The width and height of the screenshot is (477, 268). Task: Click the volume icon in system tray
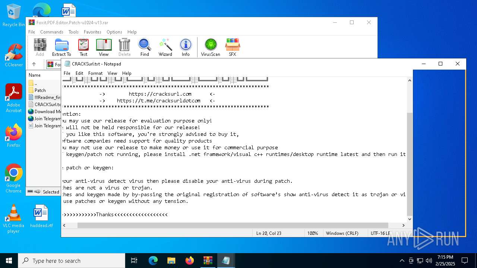coord(429,261)
